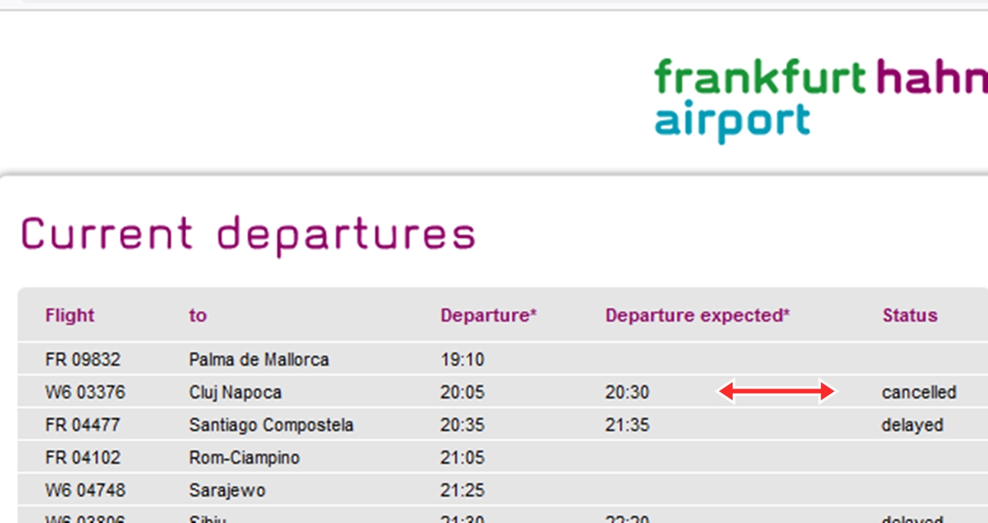Click the Departure expected* column header

698,315
